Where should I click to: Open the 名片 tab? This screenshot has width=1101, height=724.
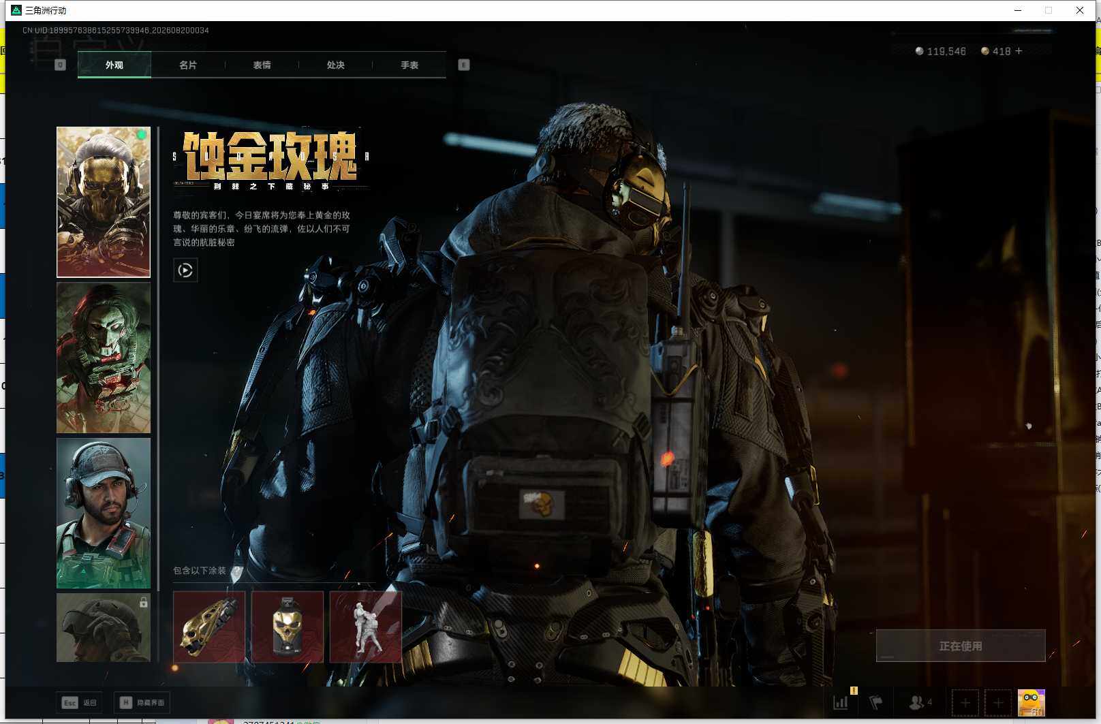188,65
